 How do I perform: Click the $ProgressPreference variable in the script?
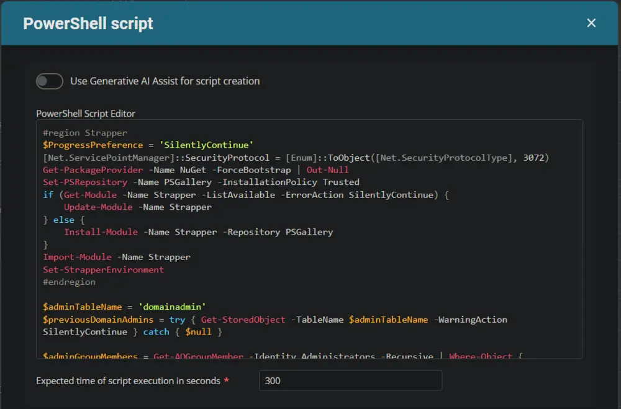click(x=93, y=145)
